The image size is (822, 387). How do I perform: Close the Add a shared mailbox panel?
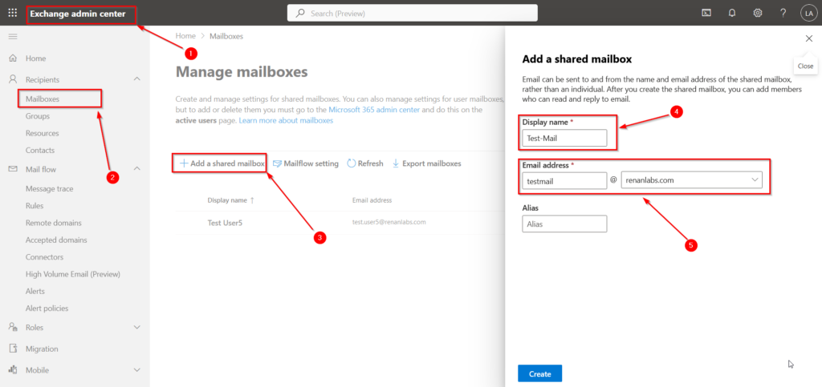coord(808,38)
